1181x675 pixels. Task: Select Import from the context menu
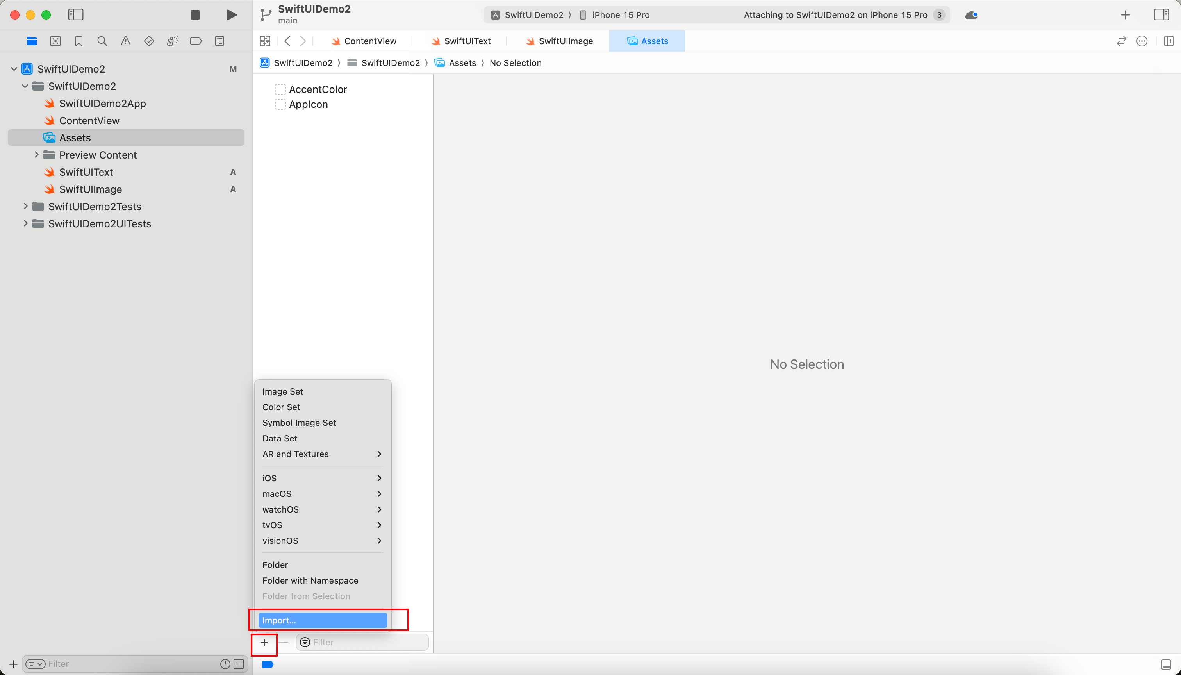click(x=323, y=620)
